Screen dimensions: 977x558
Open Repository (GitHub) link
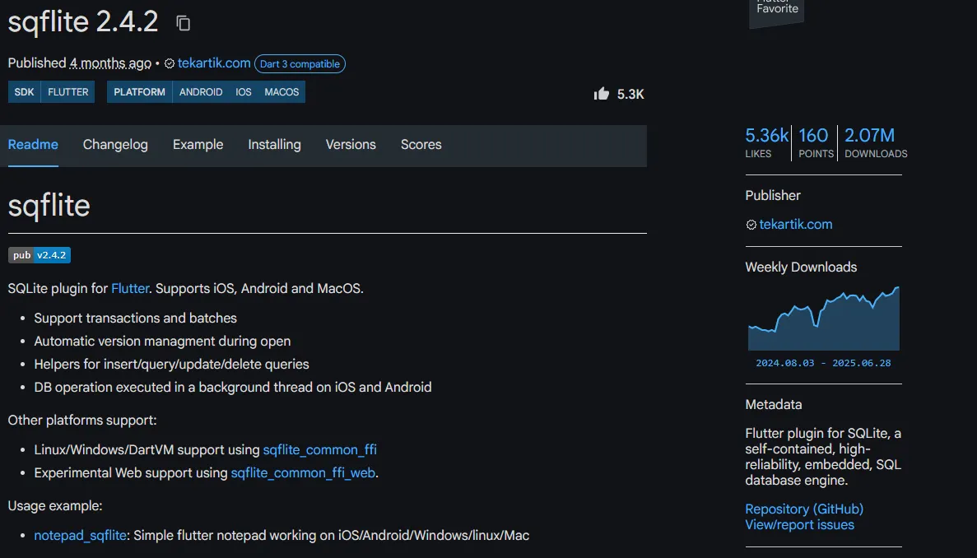[x=804, y=509]
